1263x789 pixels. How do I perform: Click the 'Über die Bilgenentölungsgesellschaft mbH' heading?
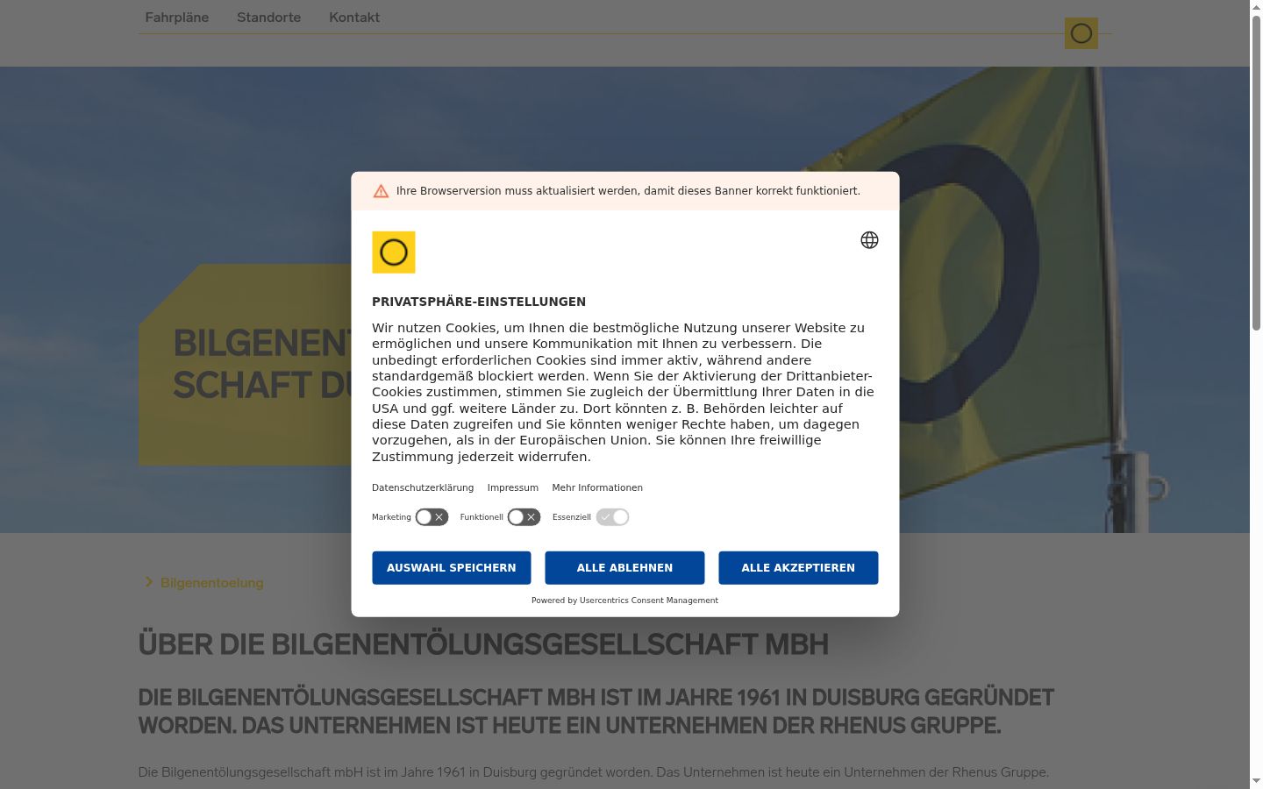tap(483, 644)
